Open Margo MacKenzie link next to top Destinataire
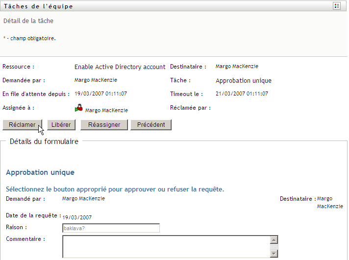This screenshot has height=260, width=349. 237,66
